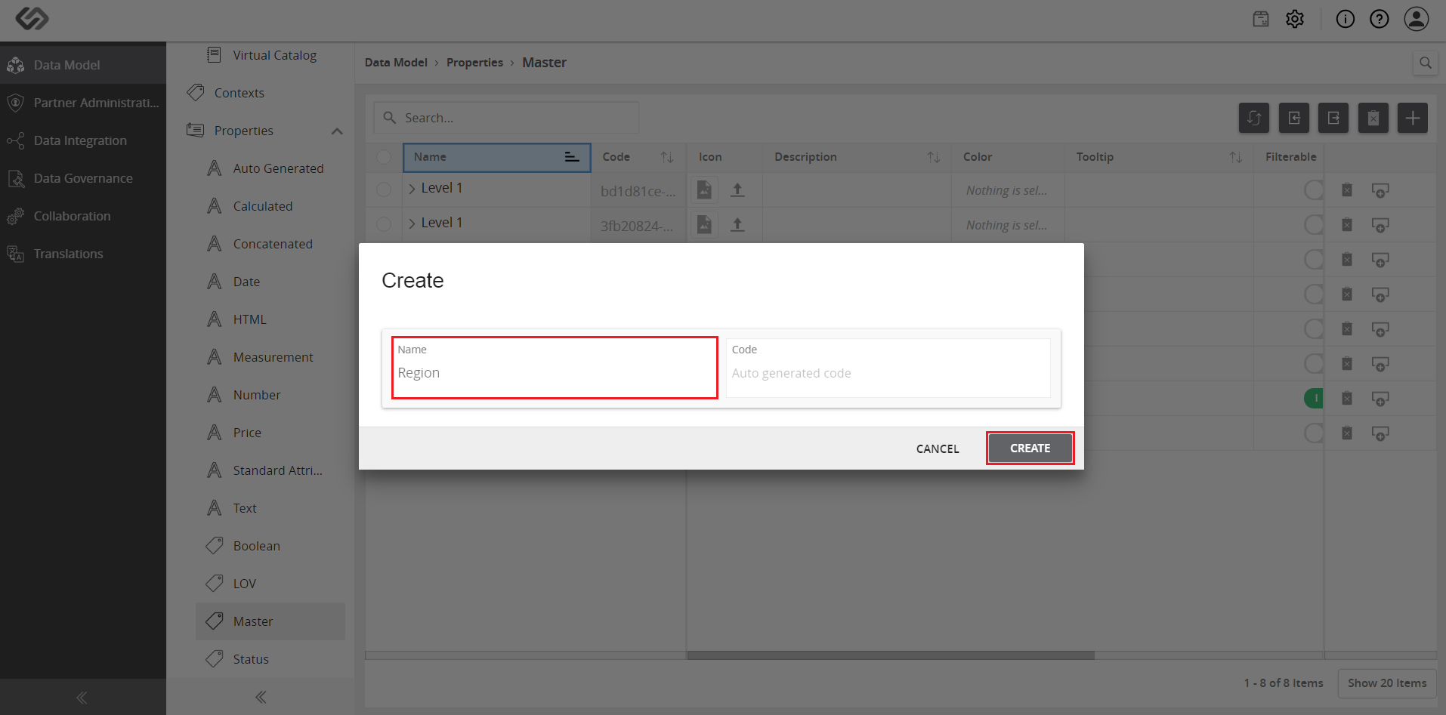Open the Name column sort menu icon
This screenshot has width=1446, height=715.
[572, 157]
